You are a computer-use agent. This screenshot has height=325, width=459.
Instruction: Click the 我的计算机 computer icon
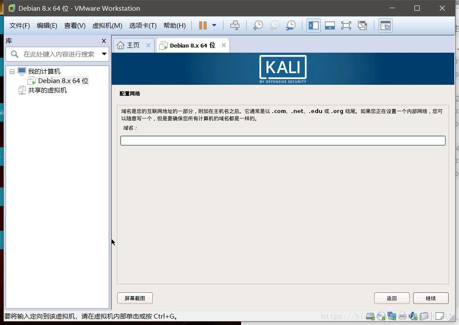tap(22, 71)
